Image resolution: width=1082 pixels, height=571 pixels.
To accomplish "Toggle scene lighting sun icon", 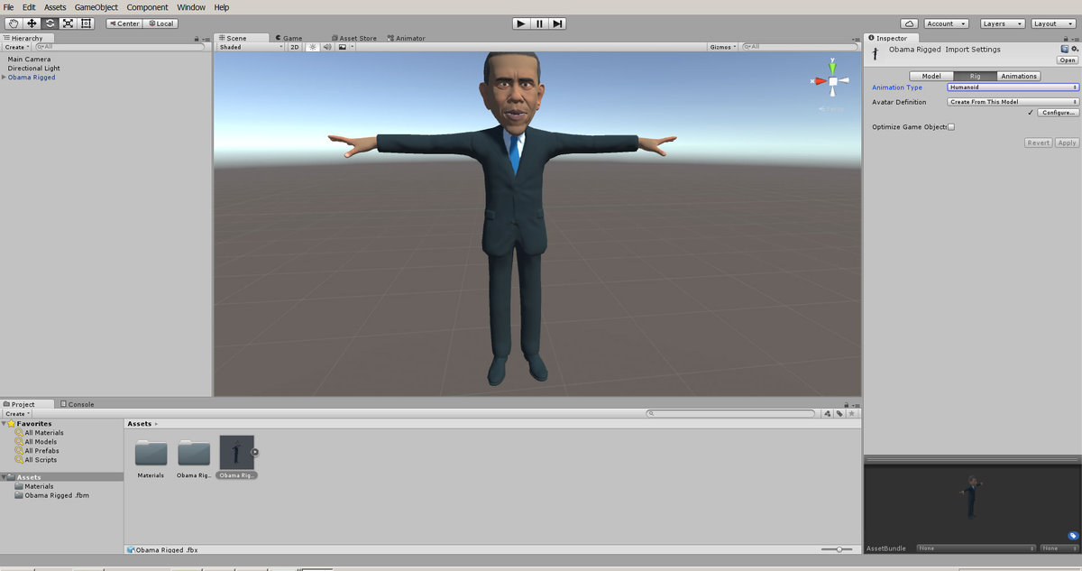I will 313,47.
